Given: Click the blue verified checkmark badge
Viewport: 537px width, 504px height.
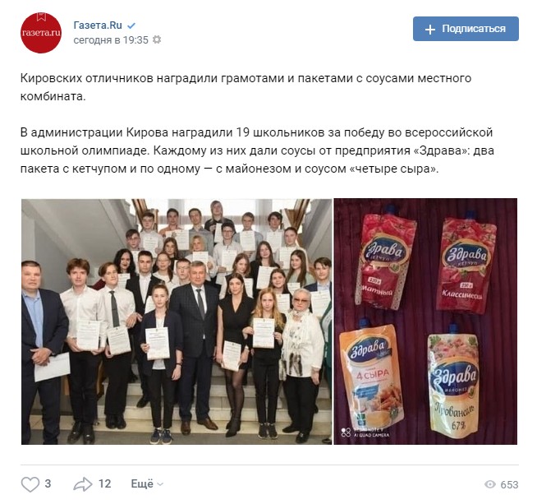Looking at the screenshot, I should [x=131, y=25].
